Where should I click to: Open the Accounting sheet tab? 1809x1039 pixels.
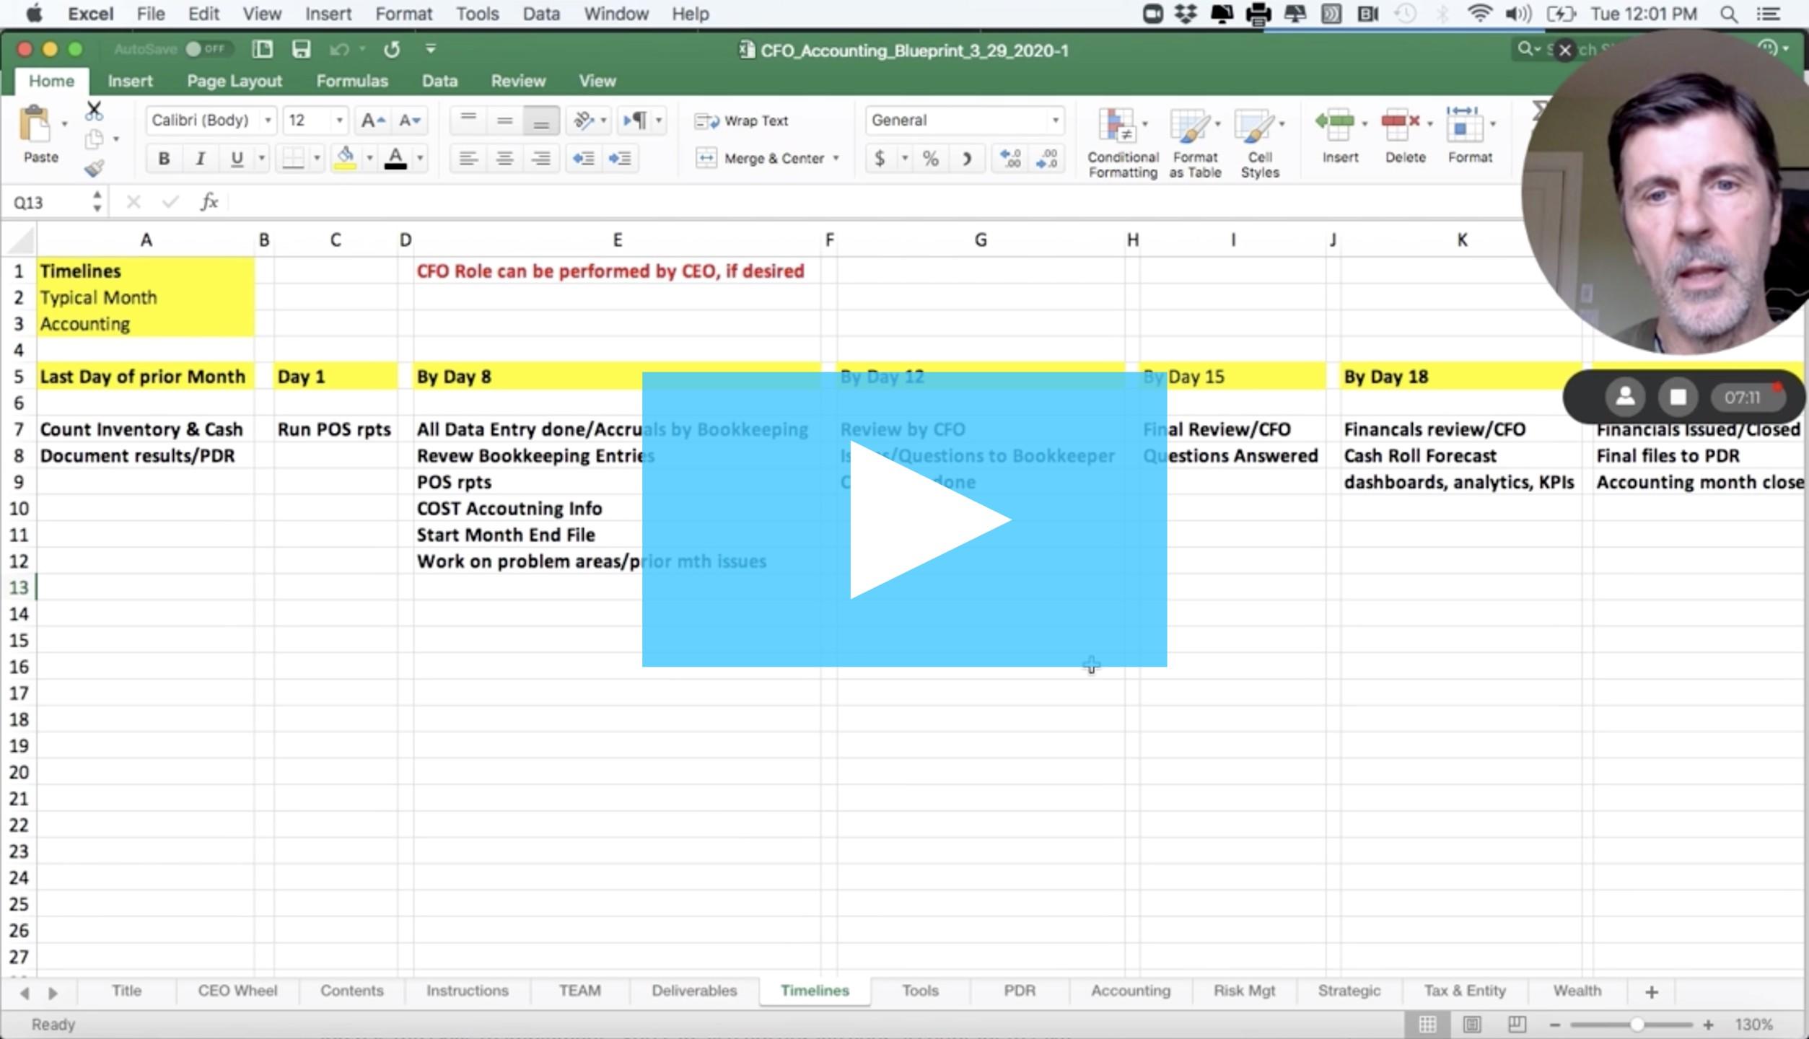point(1130,991)
